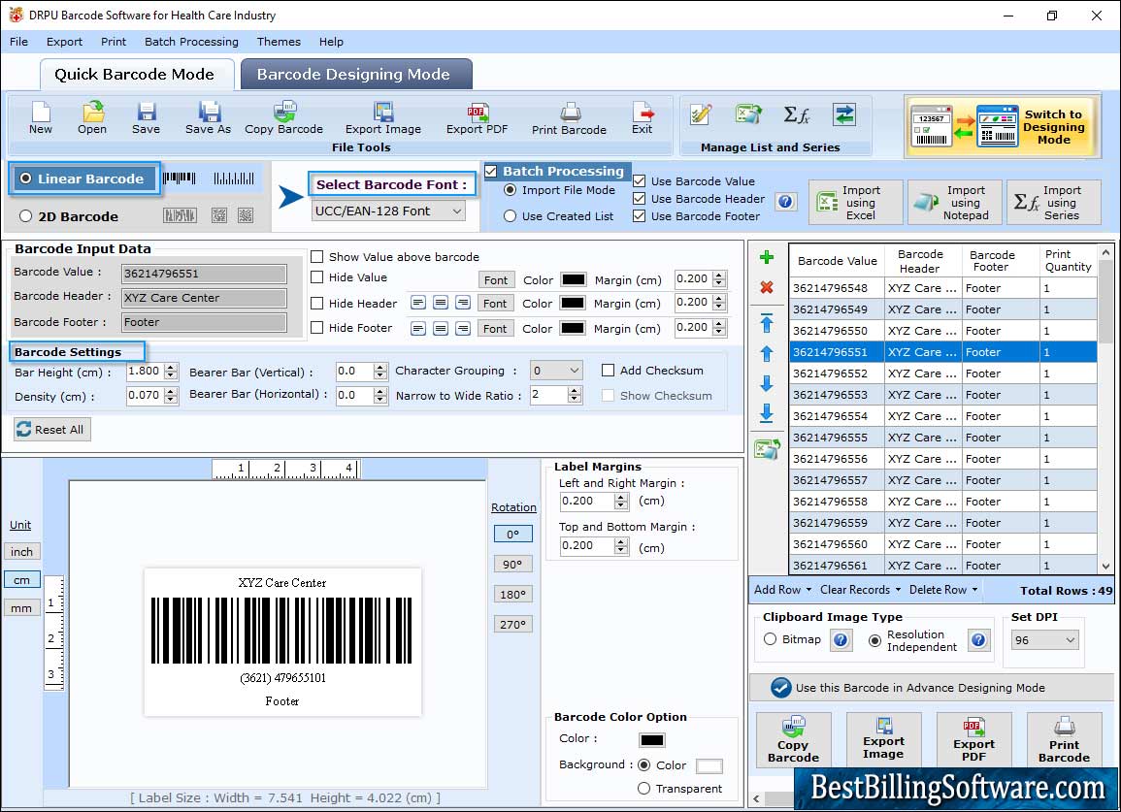Image resolution: width=1121 pixels, height=812 pixels.
Task: Click Print Barcode in the File Tools toolbar
Action: 569,118
